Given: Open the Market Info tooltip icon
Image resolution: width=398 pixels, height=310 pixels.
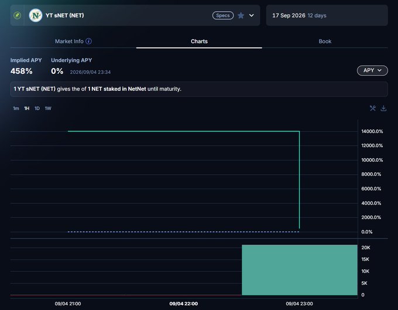Looking at the screenshot, I should point(88,41).
